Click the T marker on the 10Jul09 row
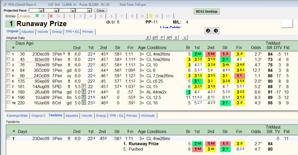298x155 pixels. point(84,97)
